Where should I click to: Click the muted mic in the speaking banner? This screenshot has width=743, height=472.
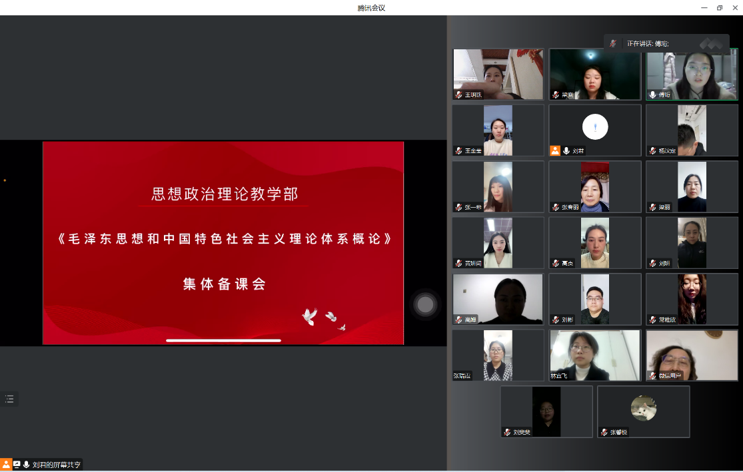click(614, 43)
